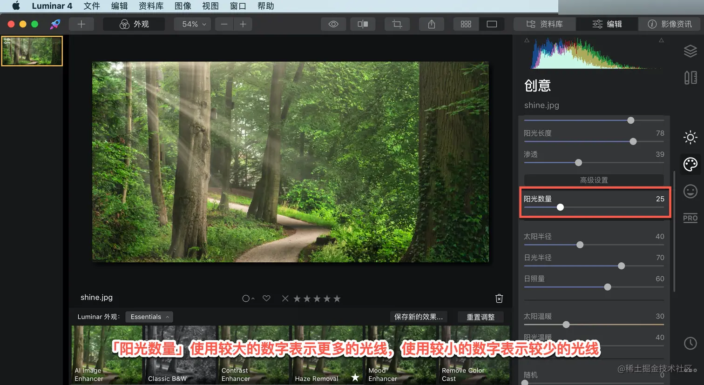Click 保存新的效果 save new look button

click(x=419, y=317)
